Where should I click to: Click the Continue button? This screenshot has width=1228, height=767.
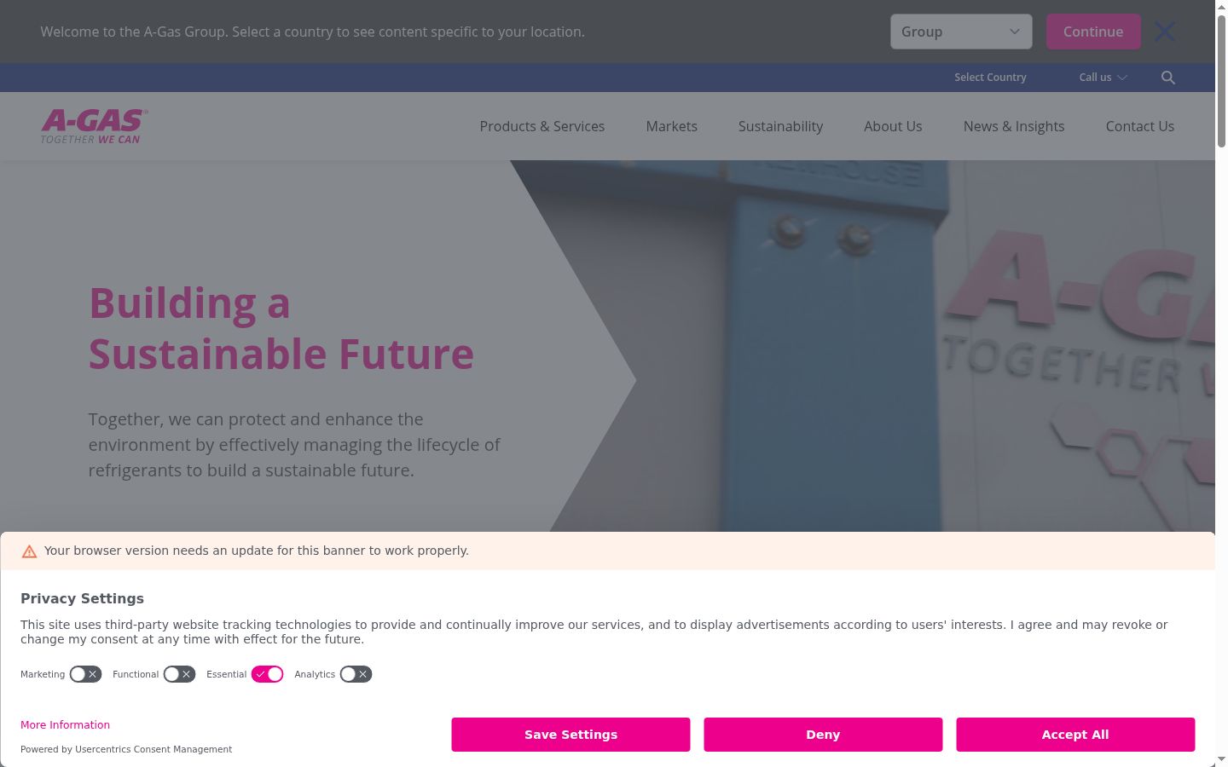(x=1093, y=32)
